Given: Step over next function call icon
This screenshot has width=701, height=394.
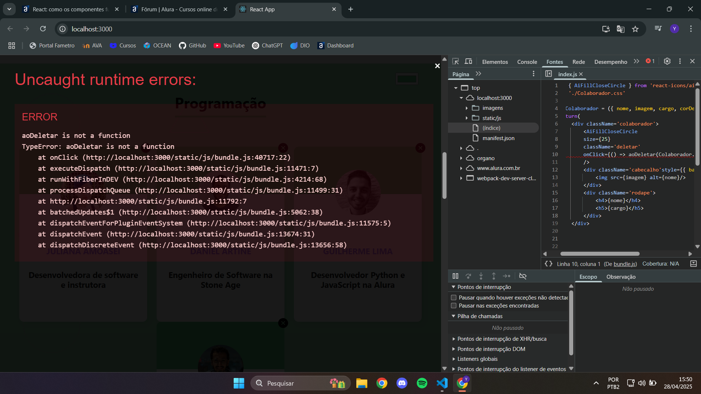Looking at the screenshot, I should 468,276.
